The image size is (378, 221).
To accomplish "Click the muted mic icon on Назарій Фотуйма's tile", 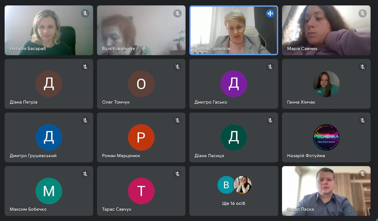I will 362,121.
